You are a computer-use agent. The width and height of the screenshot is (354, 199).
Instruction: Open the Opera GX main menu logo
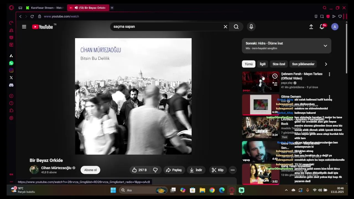(11, 8)
